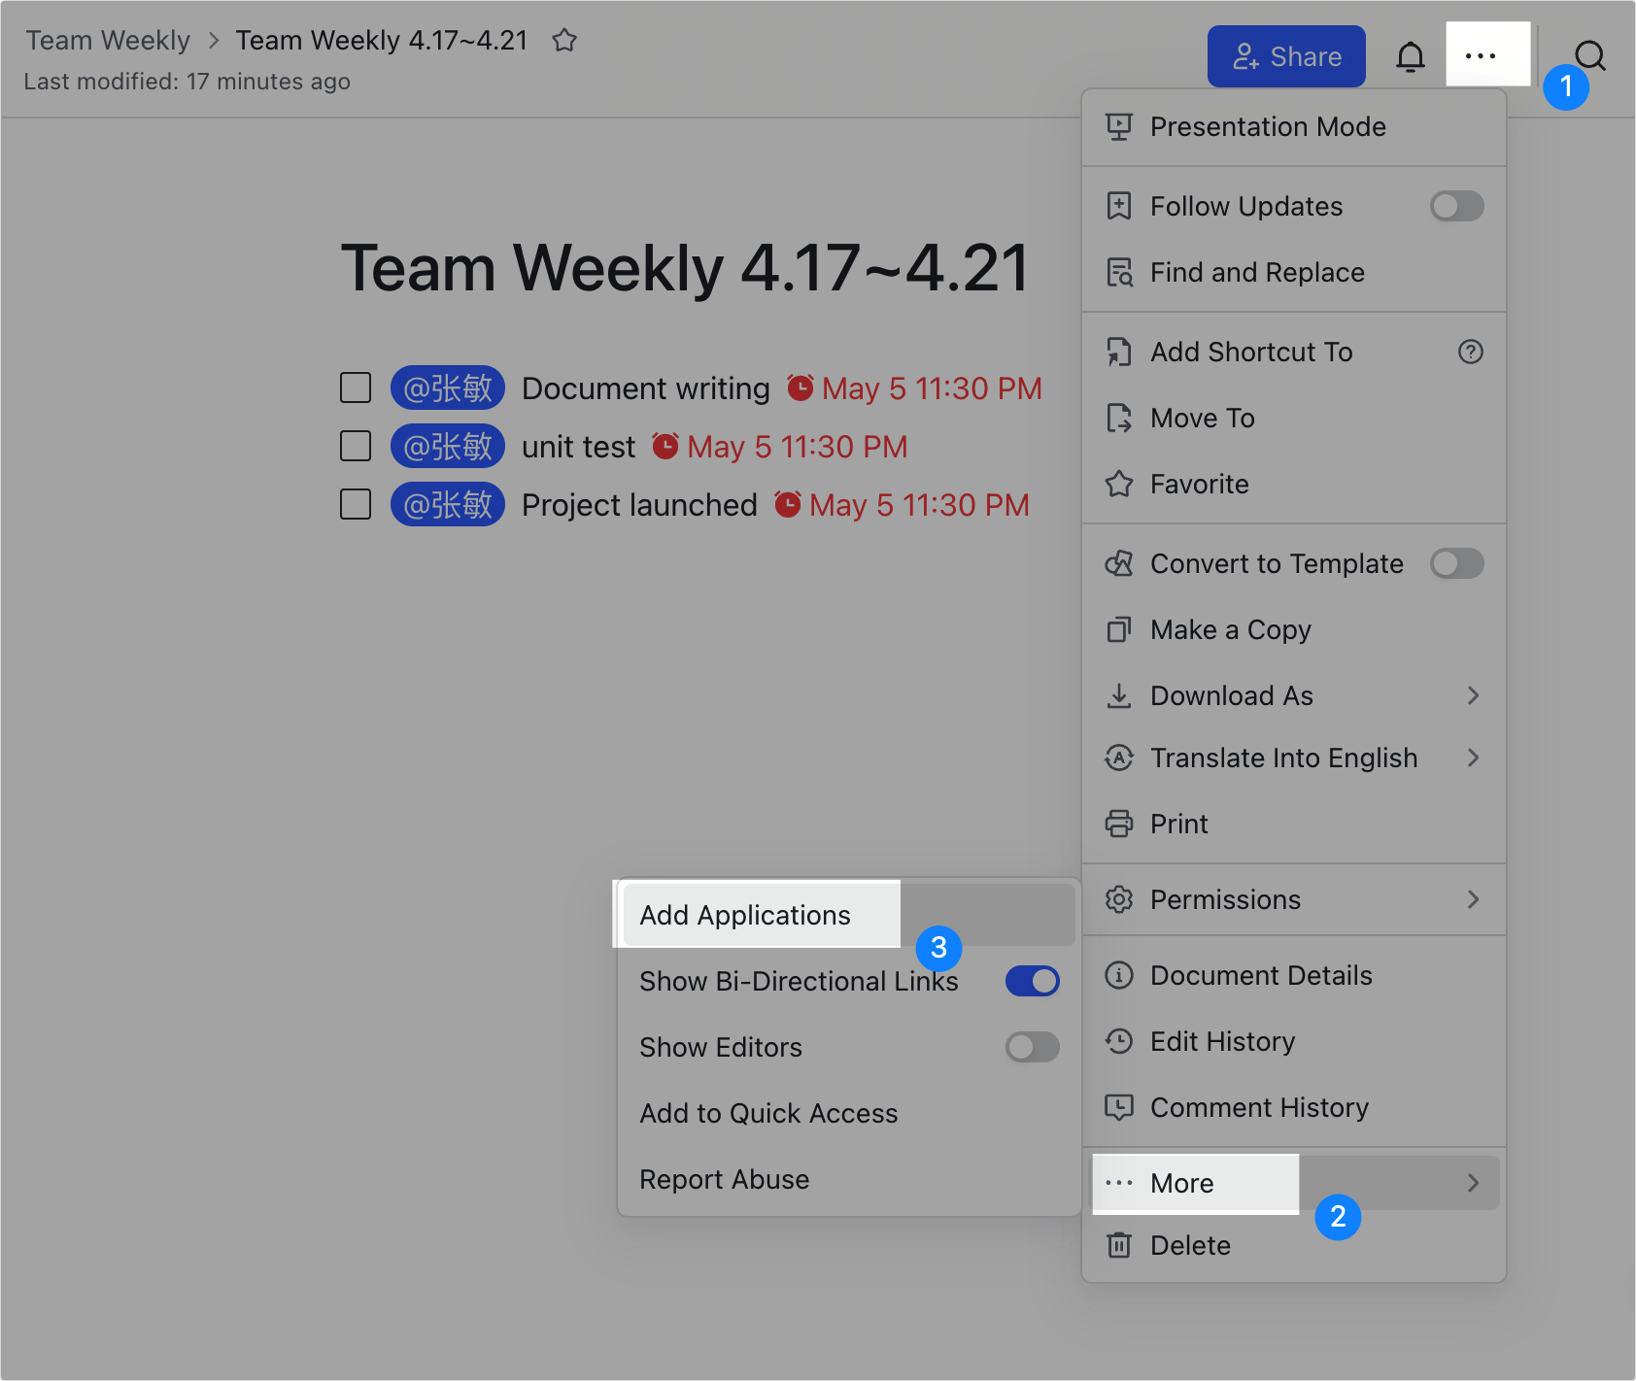Click the notification bell icon
1636x1381 pixels.
pyautogui.click(x=1410, y=57)
